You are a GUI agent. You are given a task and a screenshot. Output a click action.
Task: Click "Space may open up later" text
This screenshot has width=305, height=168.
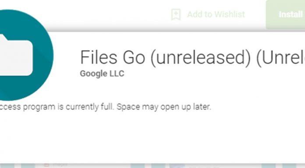[164, 107]
